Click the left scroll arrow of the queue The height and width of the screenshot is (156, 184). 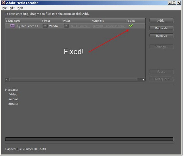point(7,80)
